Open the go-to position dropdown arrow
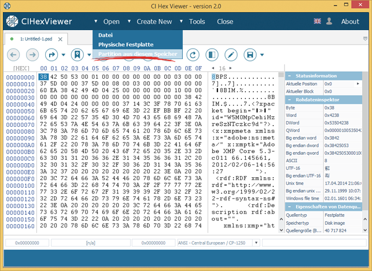This screenshot has width=372, height=271. (x=63, y=55)
